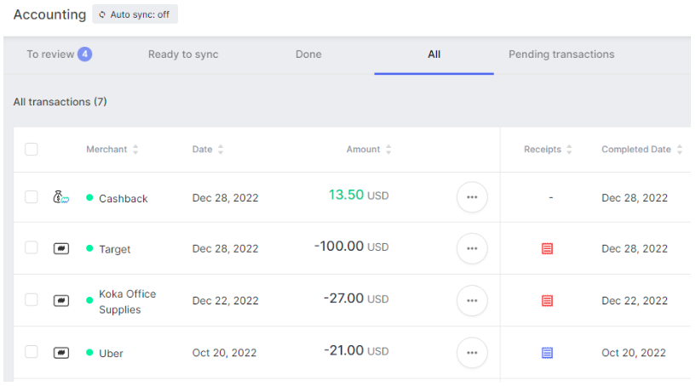Click the cashback money bag icon
696x386 pixels.
(x=60, y=197)
